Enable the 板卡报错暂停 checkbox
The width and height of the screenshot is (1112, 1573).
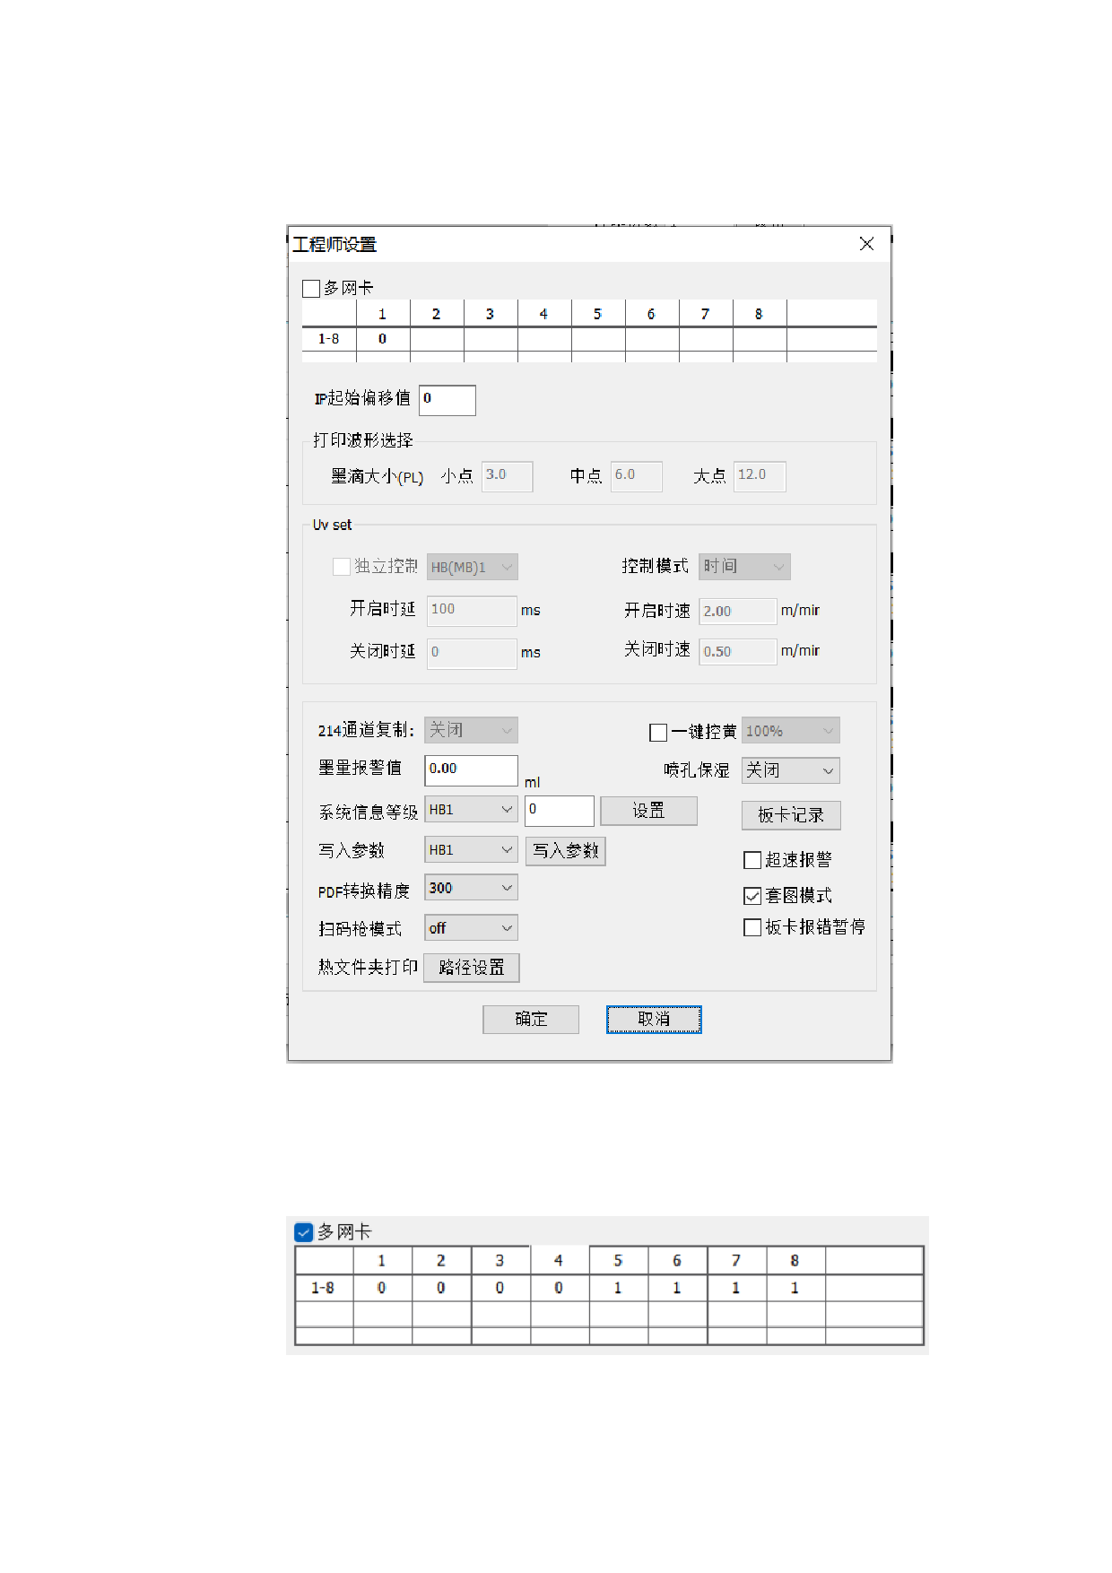(752, 927)
